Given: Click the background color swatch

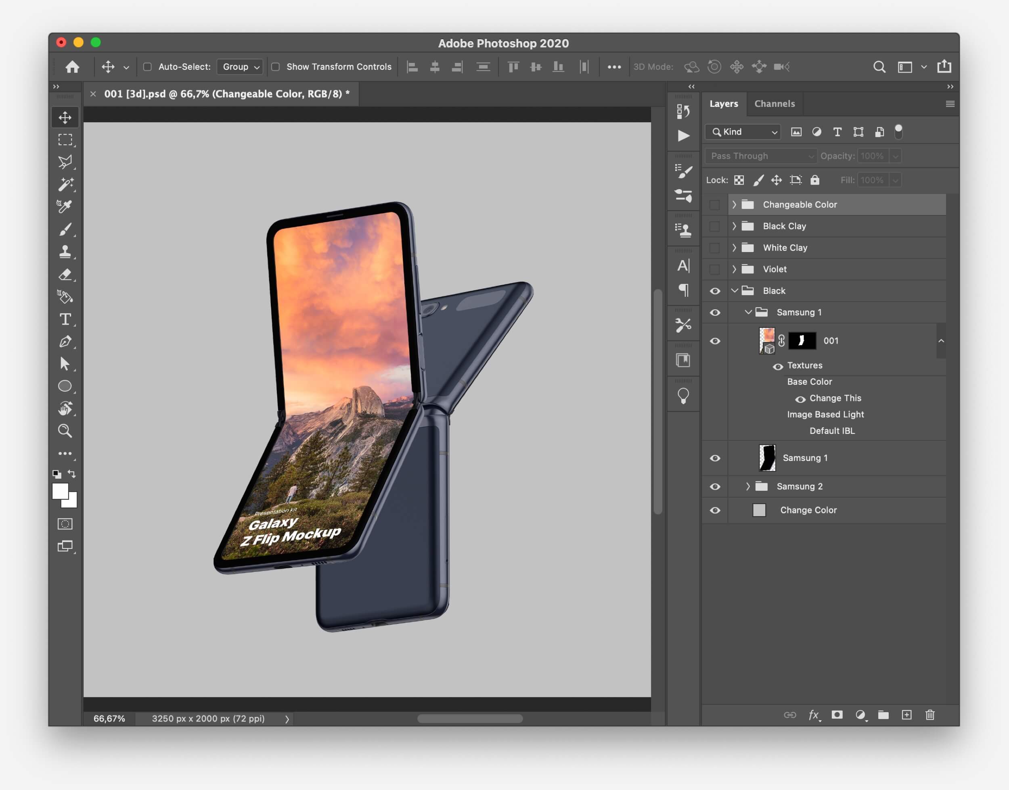Looking at the screenshot, I should coord(73,502).
